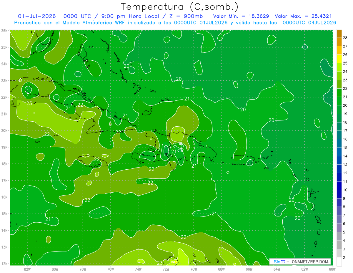This screenshot has width=353, height=273.
Task: Click the '6' color bar label
Action: [344, 224]
